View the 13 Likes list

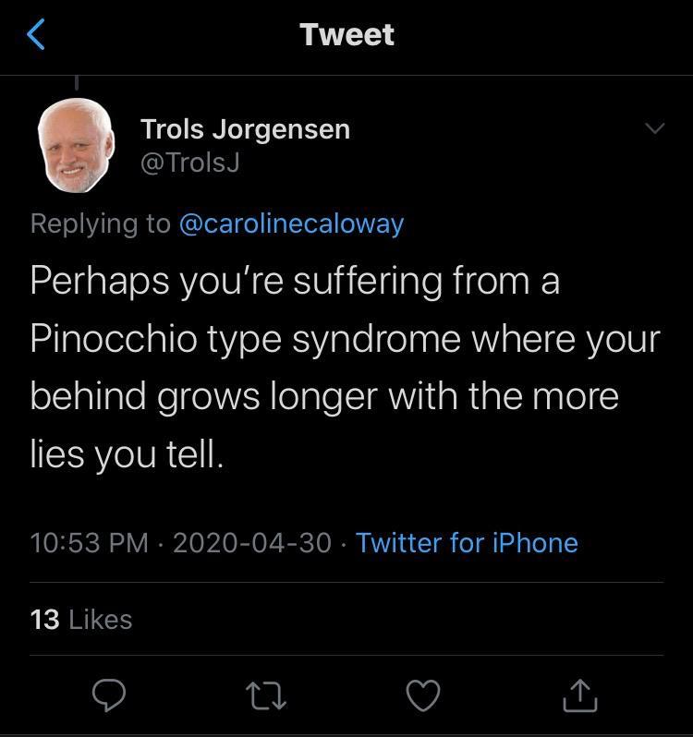81,619
